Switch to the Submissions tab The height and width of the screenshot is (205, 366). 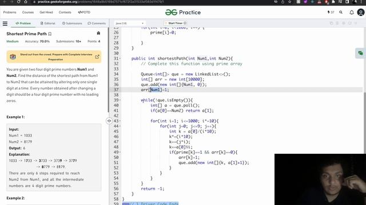coord(72,23)
